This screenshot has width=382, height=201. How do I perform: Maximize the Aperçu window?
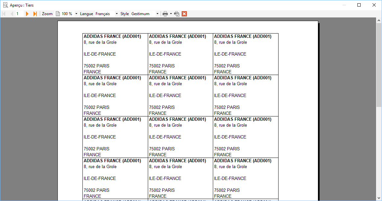click(x=359, y=5)
